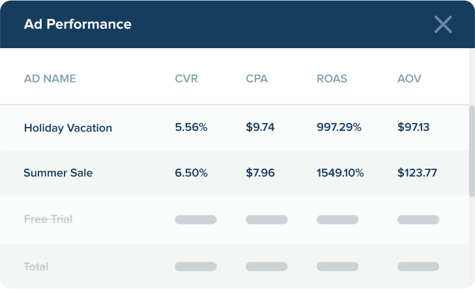Click the Ad Performance dialog title
This screenshot has height=289, width=475.
[x=78, y=25]
